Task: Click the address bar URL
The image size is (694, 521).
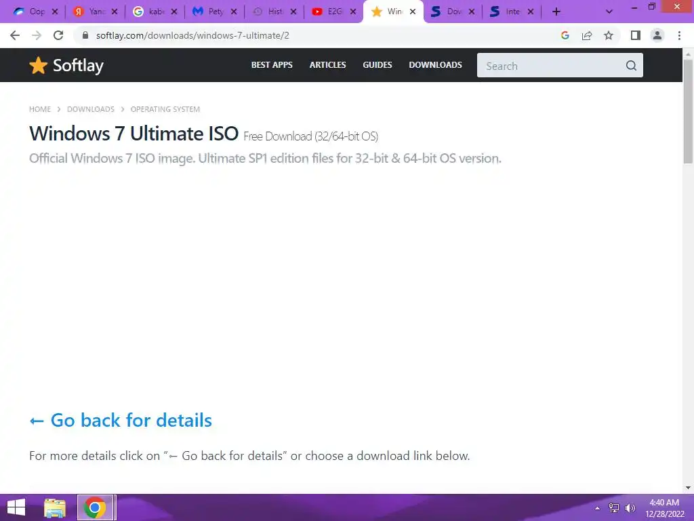Action: coord(192,35)
